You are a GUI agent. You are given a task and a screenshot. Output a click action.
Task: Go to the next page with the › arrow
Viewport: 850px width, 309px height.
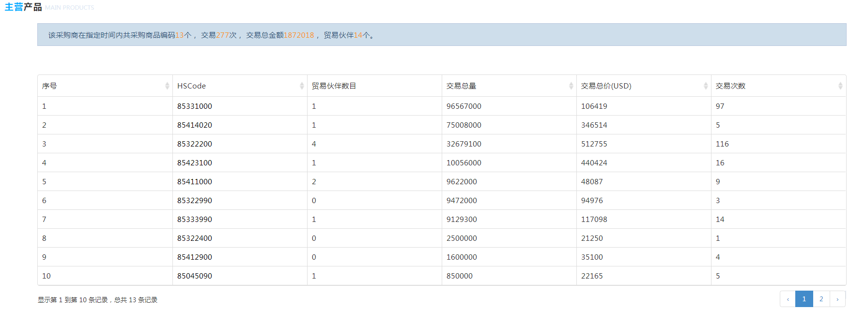click(x=837, y=299)
